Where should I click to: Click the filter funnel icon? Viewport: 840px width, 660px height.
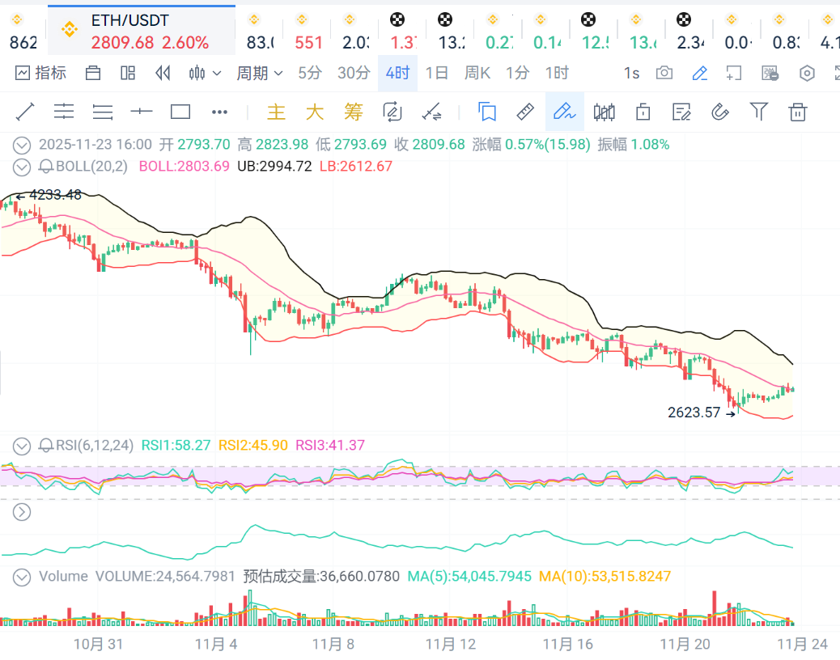pyautogui.click(x=758, y=112)
